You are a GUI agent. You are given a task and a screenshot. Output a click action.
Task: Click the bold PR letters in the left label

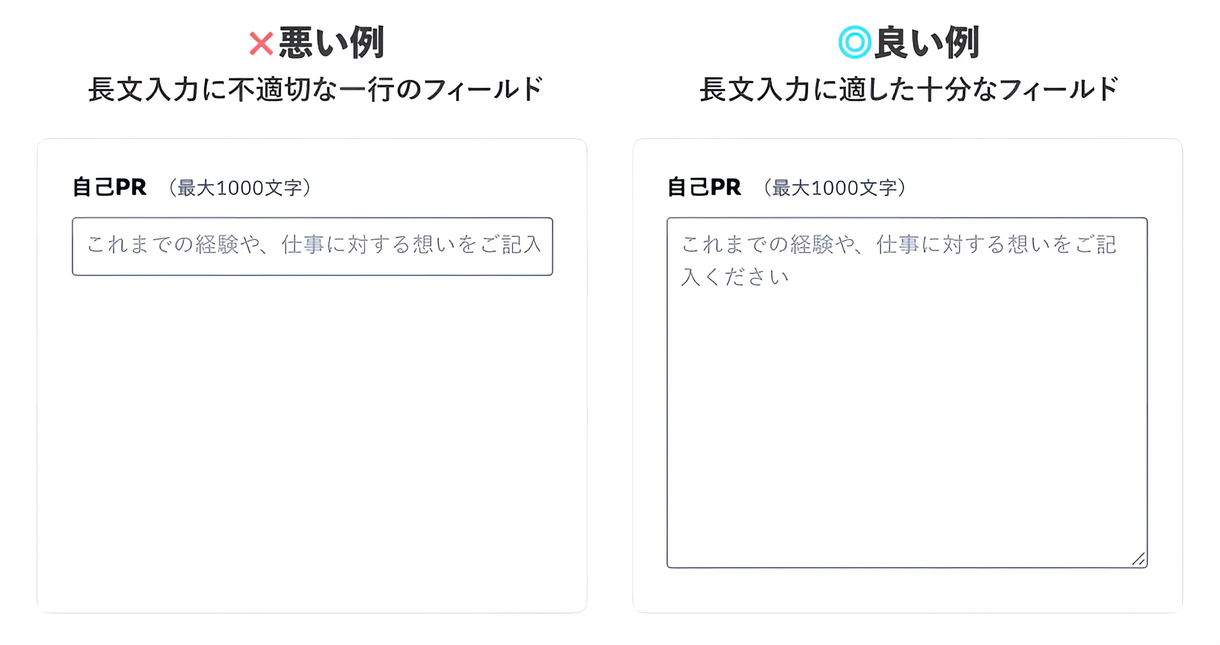click(131, 187)
